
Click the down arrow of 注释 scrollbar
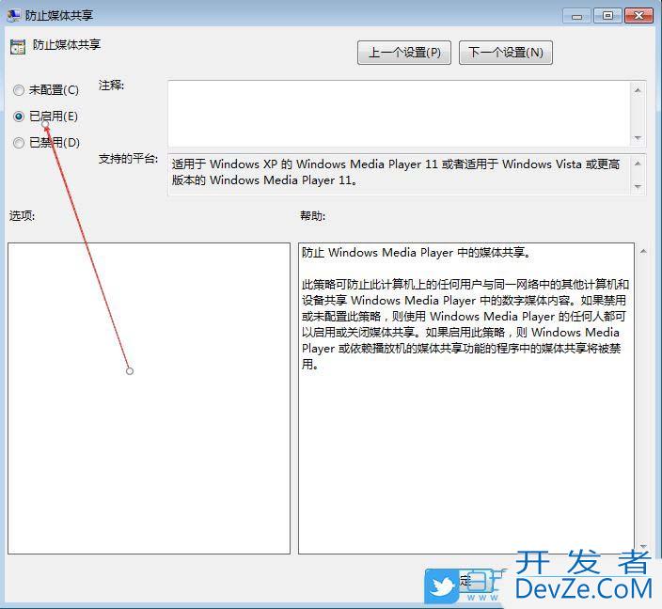click(x=638, y=138)
